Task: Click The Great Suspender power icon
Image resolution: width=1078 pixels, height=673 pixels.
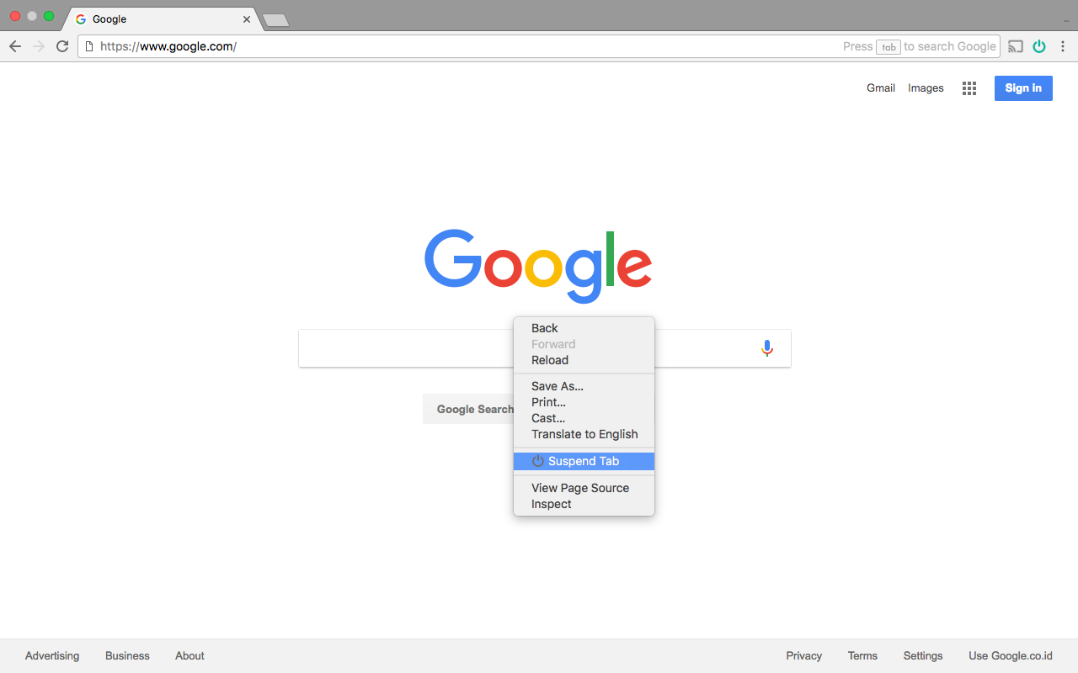Action: (x=1039, y=46)
